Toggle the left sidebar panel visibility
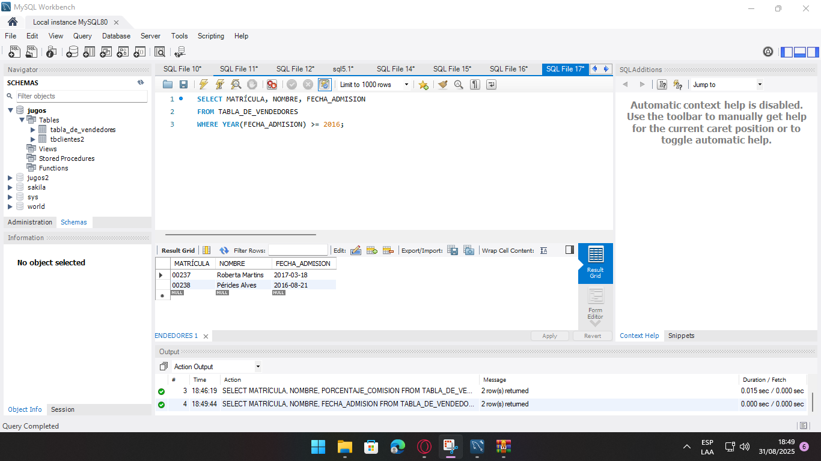Viewport: 821px width, 461px height. (x=787, y=52)
